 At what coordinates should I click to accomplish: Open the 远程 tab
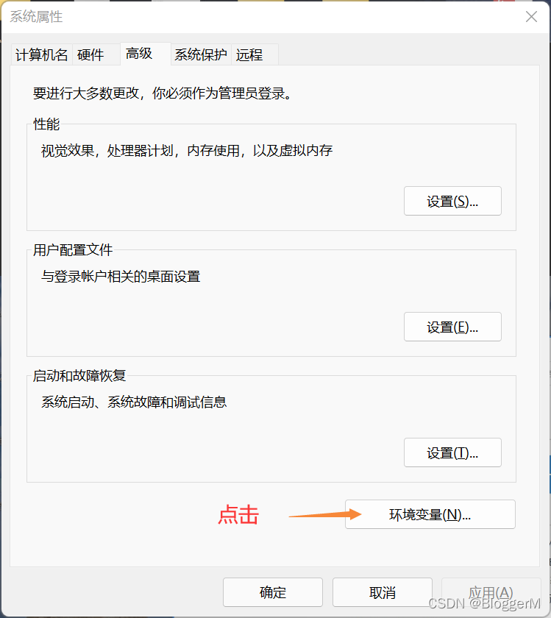pyautogui.click(x=255, y=54)
